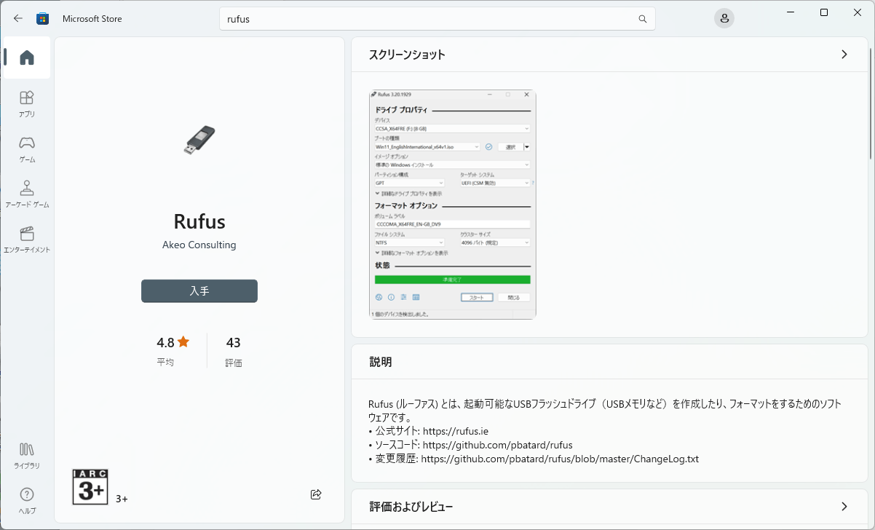Click the 43 ratings count
875x530 pixels.
pyautogui.click(x=234, y=342)
